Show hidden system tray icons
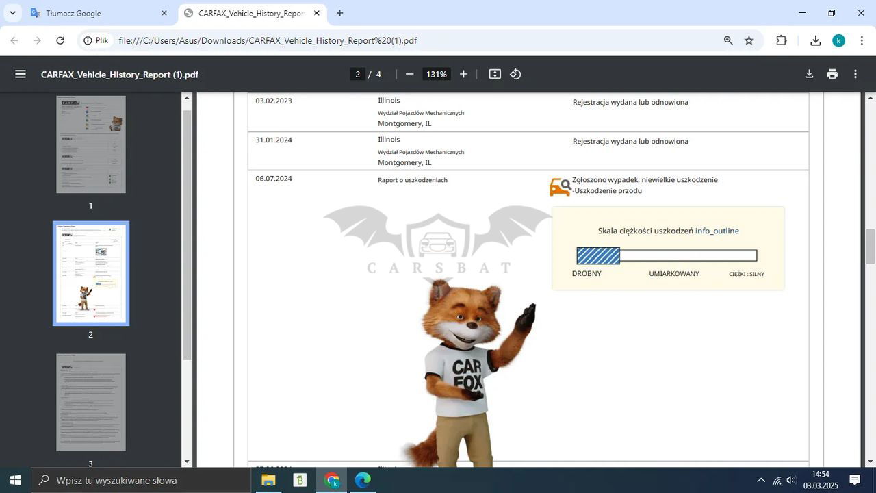 [760, 480]
